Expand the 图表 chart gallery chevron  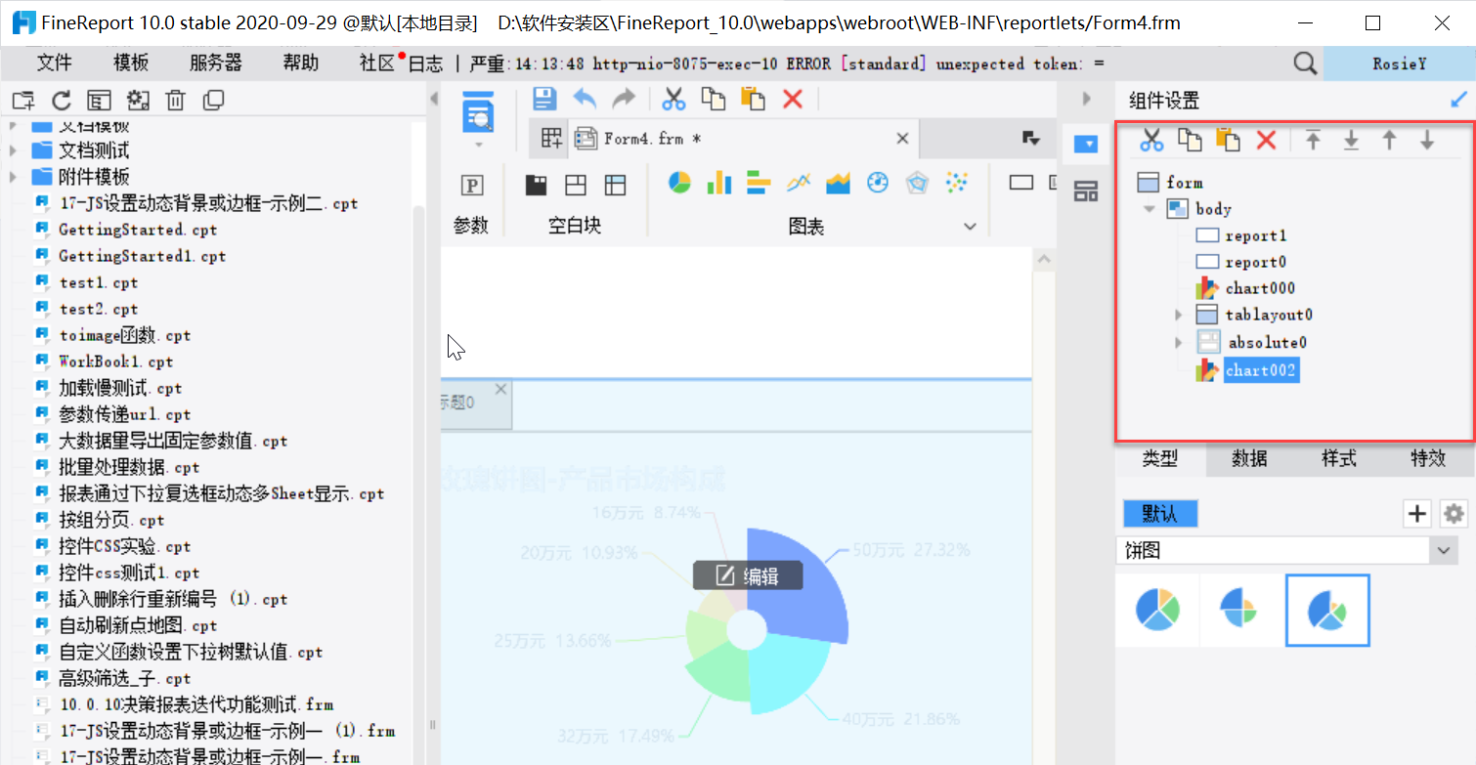point(970,226)
